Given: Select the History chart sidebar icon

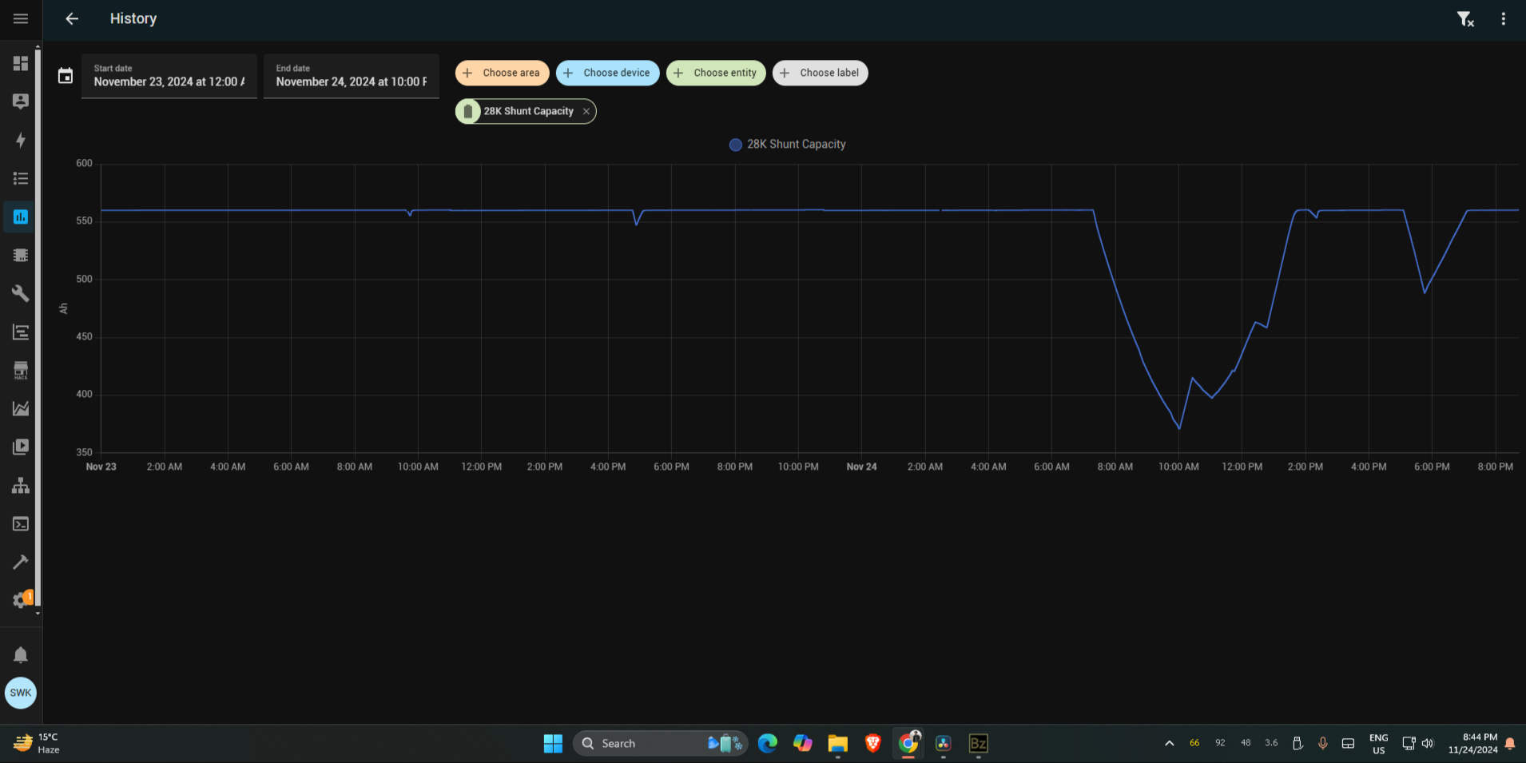Looking at the screenshot, I should tap(21, 217).
